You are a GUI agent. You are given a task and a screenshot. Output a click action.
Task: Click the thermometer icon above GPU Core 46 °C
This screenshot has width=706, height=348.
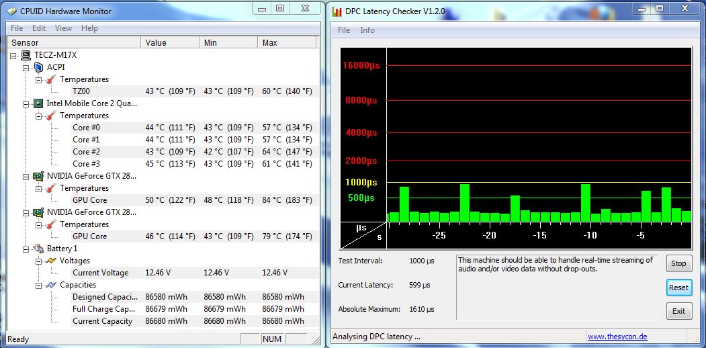(51, 224)
